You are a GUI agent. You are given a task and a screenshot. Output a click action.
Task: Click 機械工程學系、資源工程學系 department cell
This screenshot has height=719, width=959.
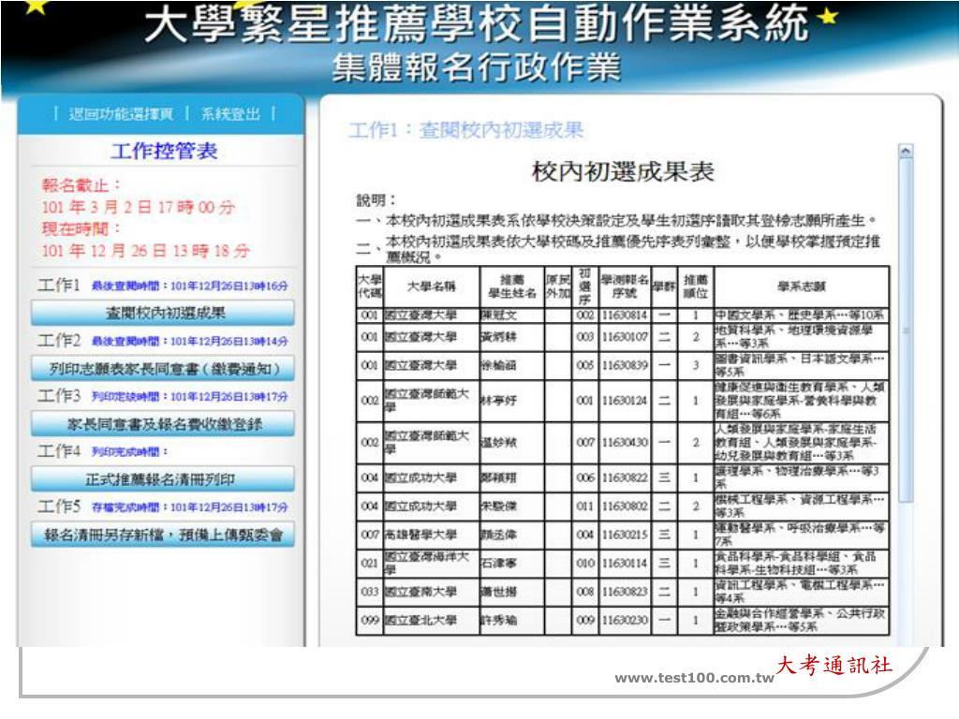(802, 506)
